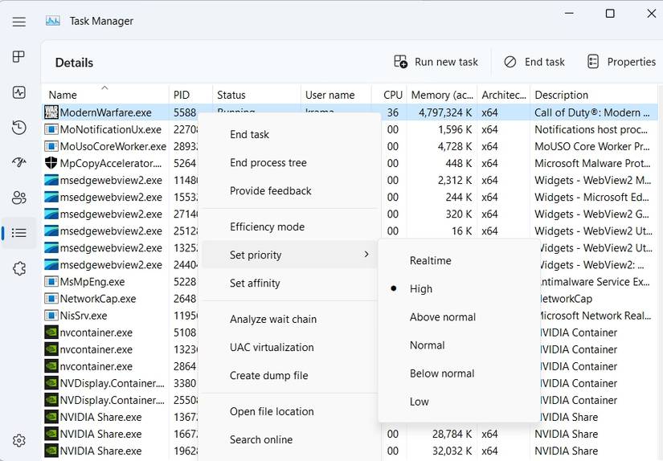
Task: Click the Properties button
Action: click(621, 62)
